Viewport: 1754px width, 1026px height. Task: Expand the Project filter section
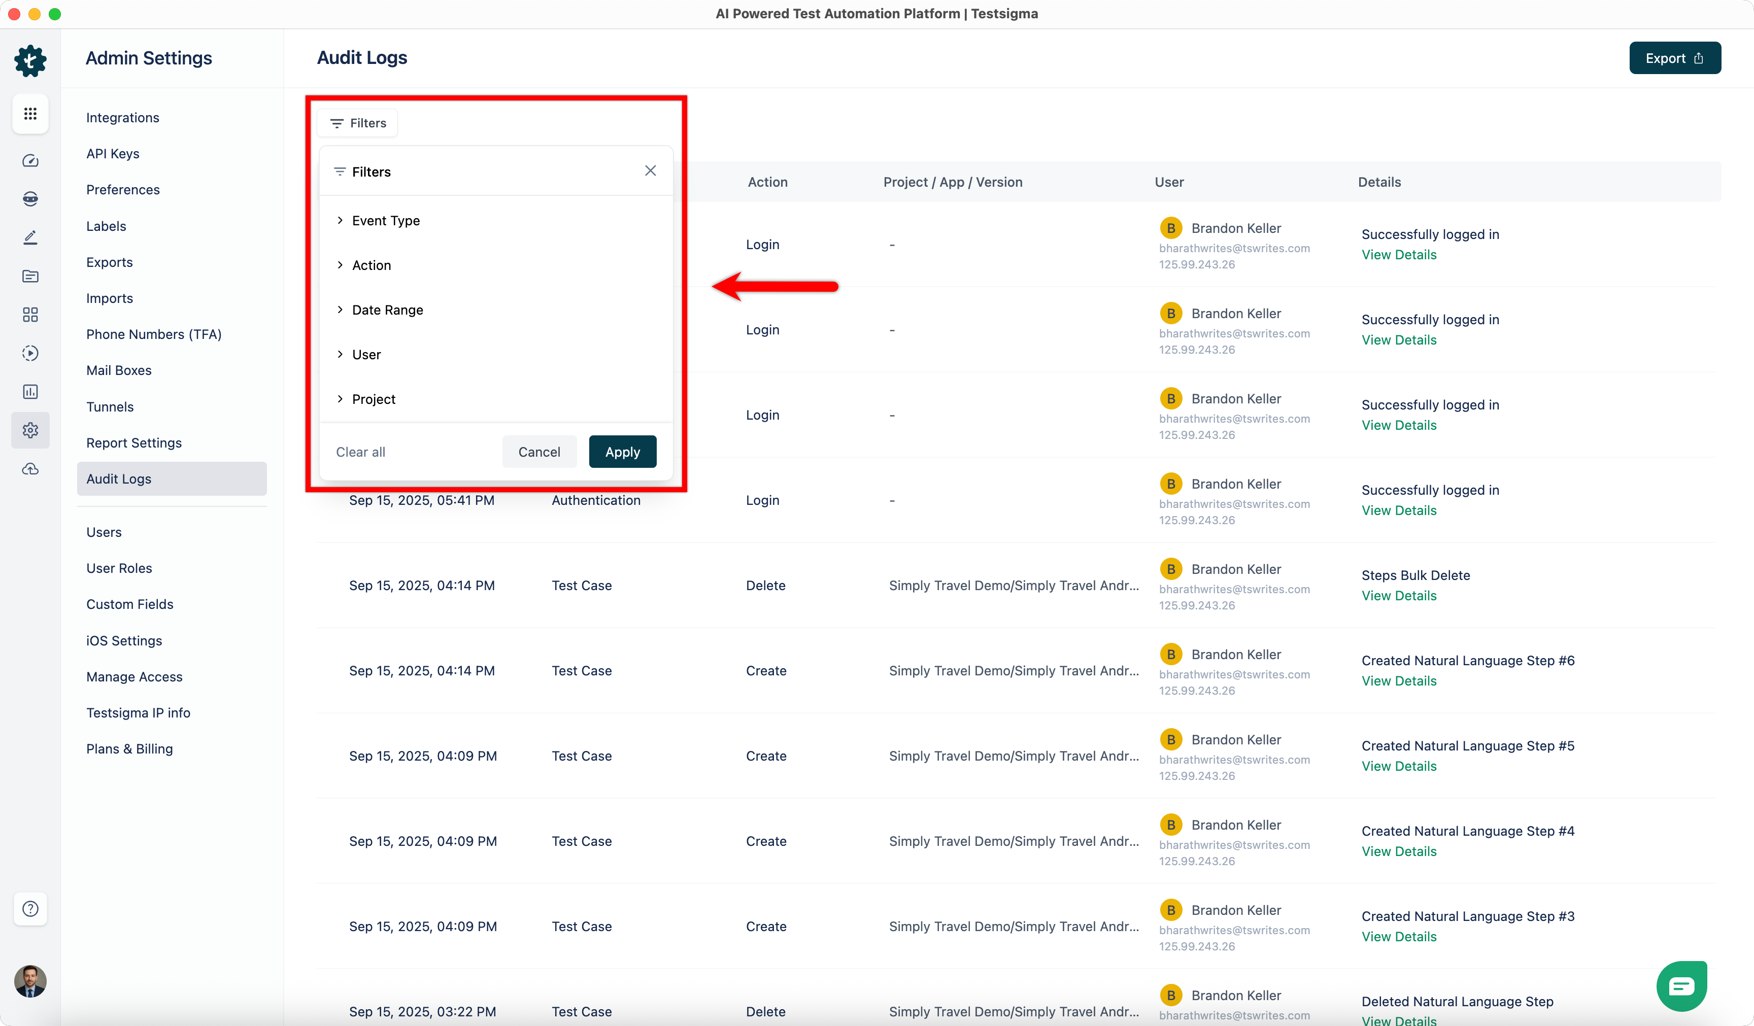(x=373, y=399)
